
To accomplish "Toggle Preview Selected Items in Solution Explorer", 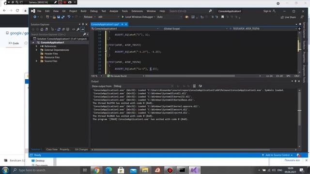I will (x=82, y=29).
